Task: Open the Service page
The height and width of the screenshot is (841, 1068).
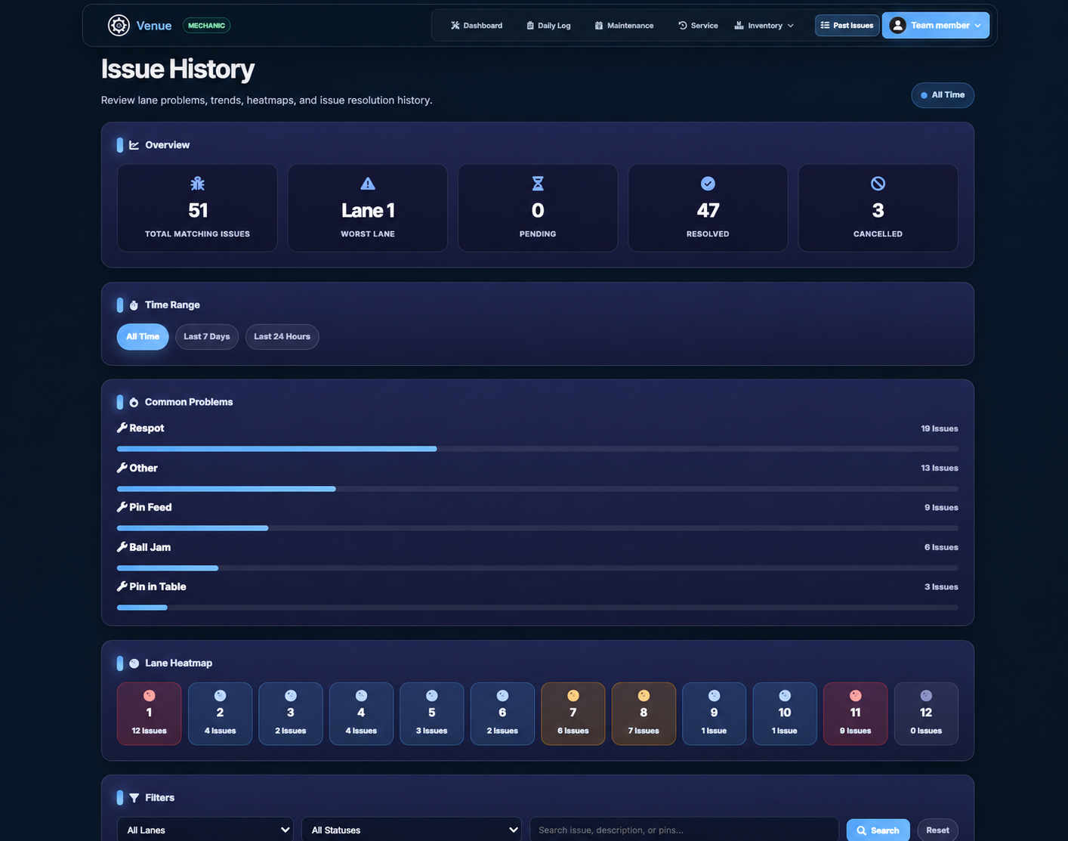Action: (698, 26)
